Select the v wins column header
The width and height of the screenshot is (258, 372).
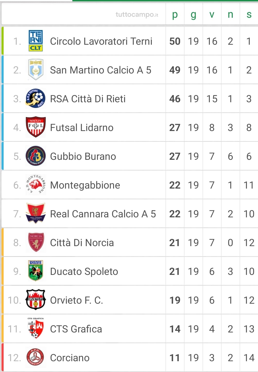212,14
